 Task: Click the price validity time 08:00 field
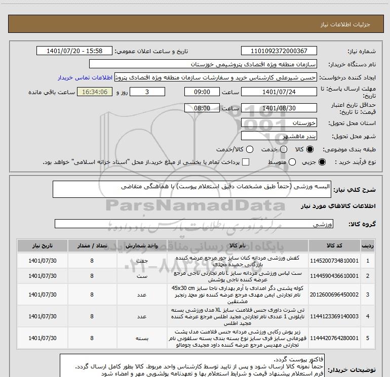coord(202,108)
